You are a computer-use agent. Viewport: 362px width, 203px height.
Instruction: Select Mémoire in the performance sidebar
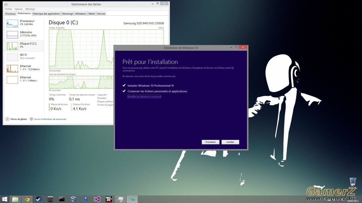click(24, 34)
